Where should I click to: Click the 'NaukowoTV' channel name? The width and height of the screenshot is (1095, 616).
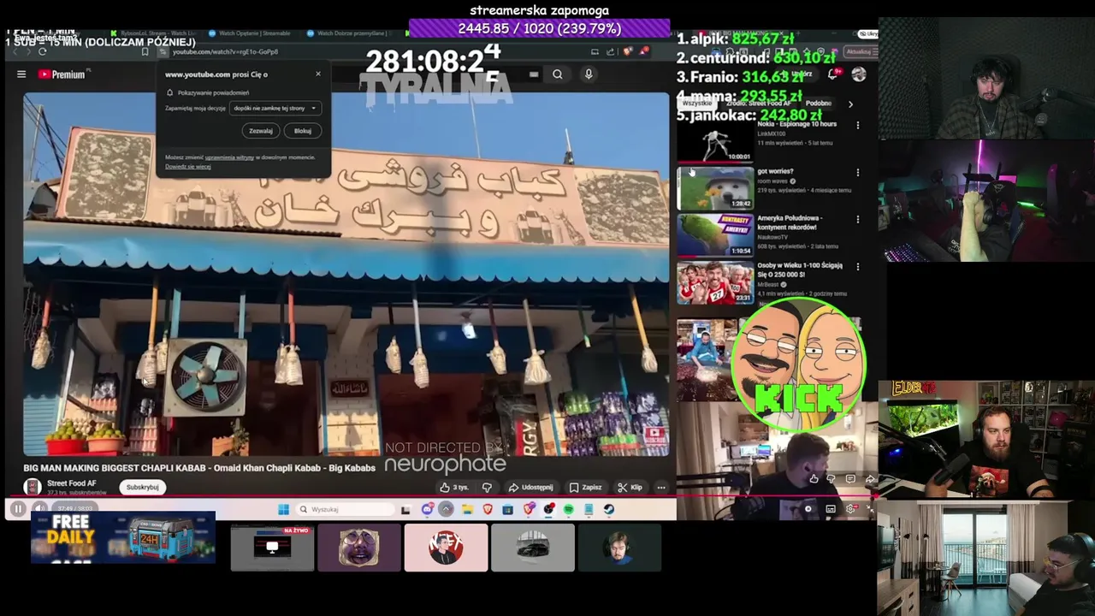pyautogui.click(x=772, y=237)
